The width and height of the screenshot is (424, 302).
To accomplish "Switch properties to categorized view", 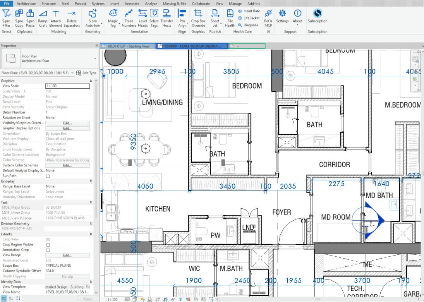I will pyautogui.click(x=4, y=299).
